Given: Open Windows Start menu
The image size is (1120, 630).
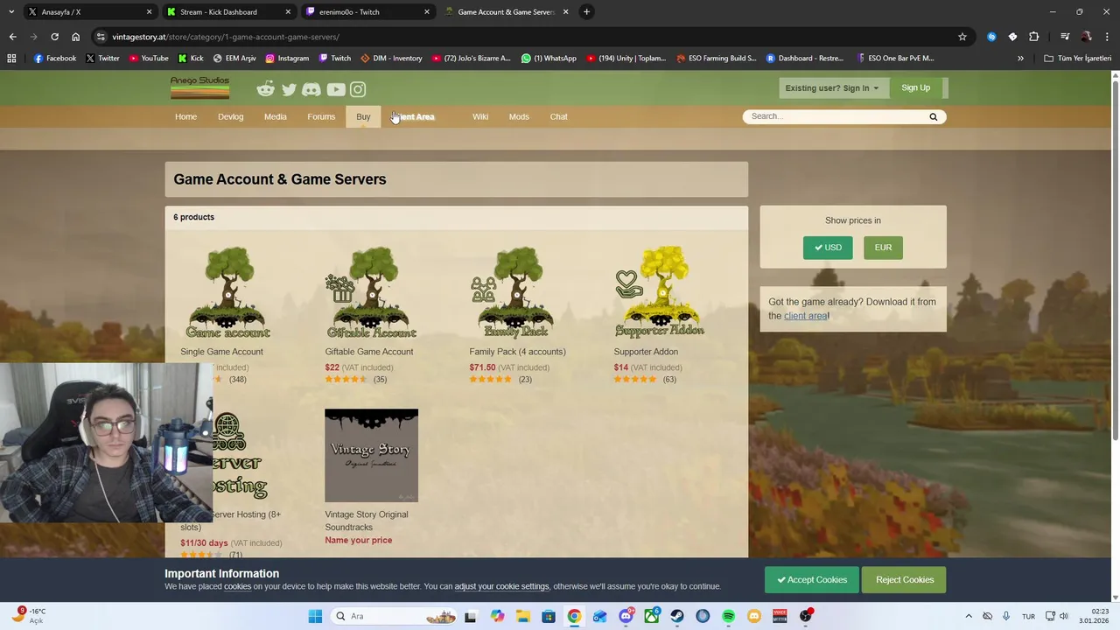Looking at the screenshot, I should [315, 616].
